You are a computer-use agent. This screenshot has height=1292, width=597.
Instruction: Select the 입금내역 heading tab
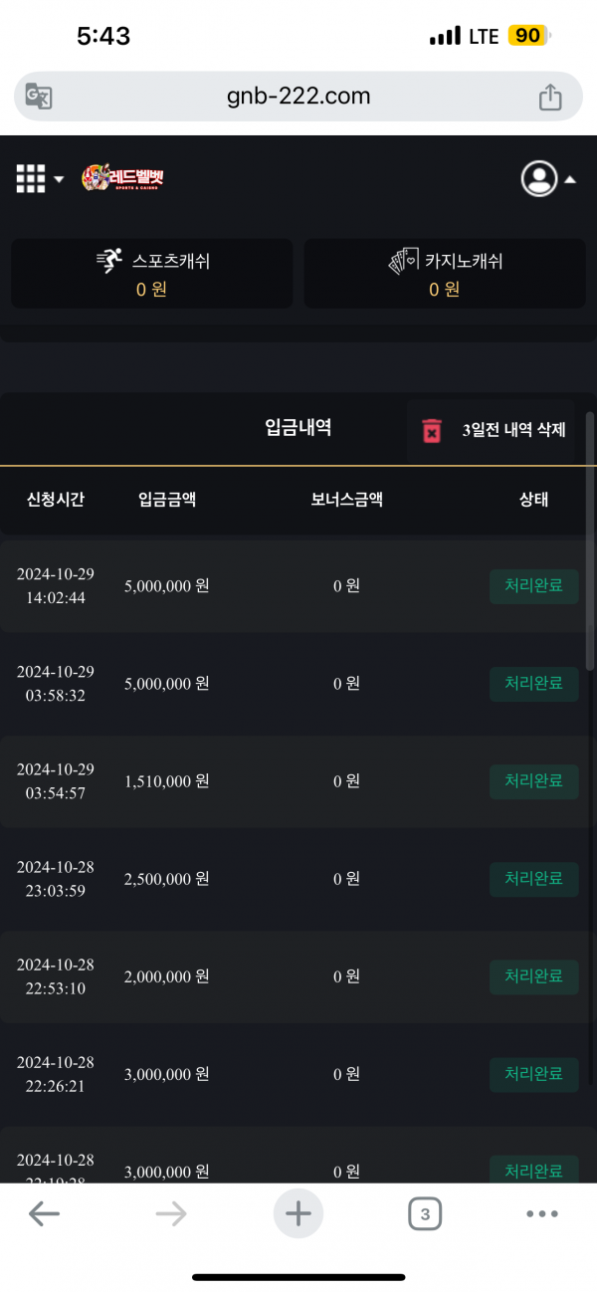coord(298,428)
